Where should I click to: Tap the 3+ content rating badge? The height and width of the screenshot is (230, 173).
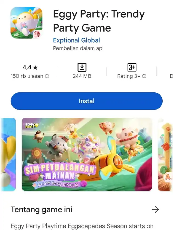pyautogui.click(x=132, y=67)
